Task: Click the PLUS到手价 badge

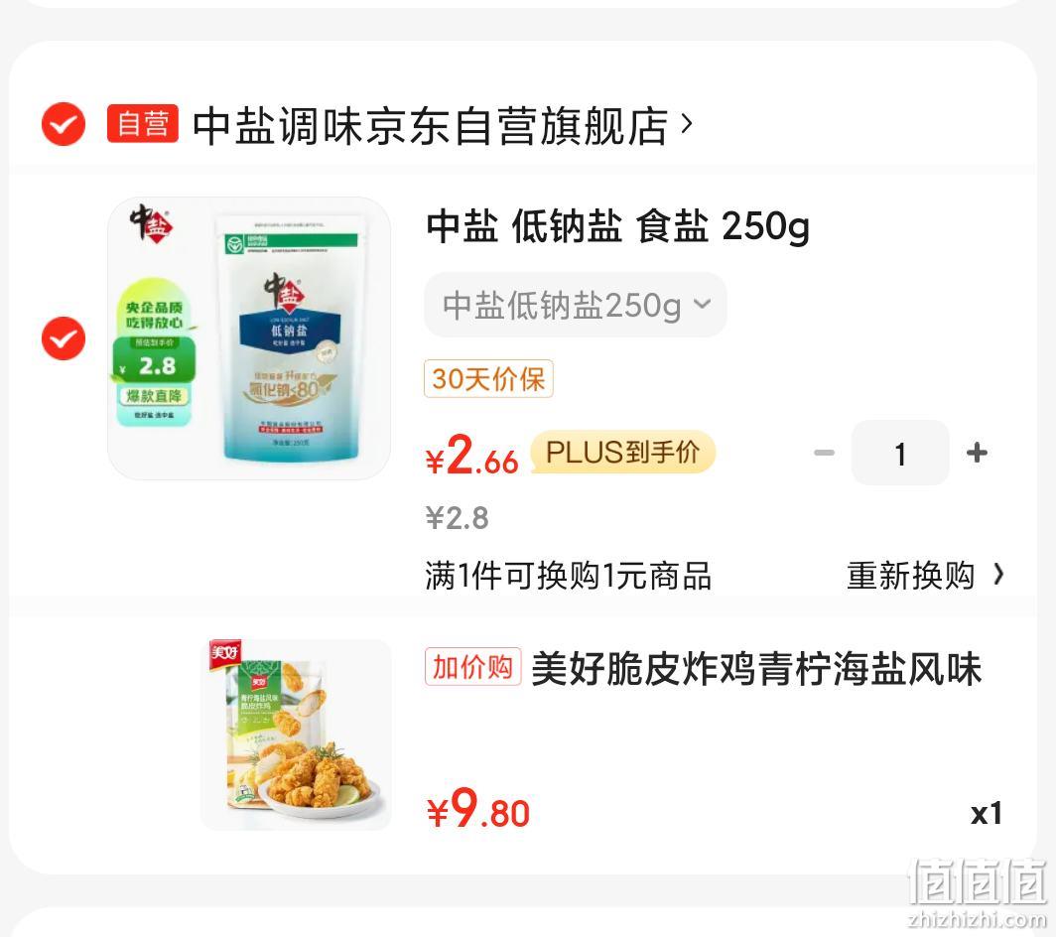Action: pos(623,452)
